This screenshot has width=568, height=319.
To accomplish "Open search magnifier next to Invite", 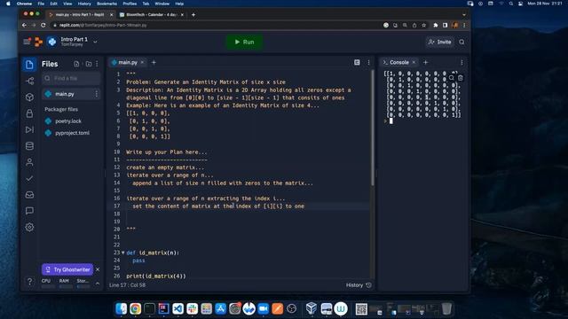I will click(x=461, y=42).
